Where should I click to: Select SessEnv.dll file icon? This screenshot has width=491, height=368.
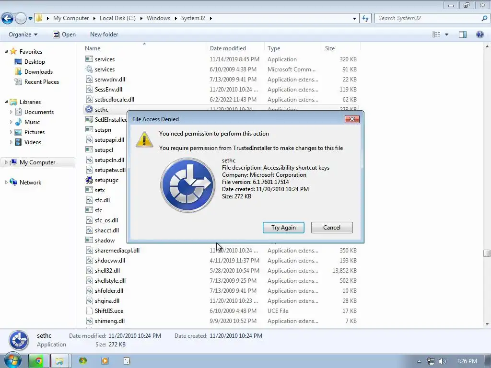[x=89, y=89]
